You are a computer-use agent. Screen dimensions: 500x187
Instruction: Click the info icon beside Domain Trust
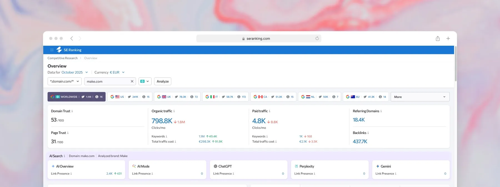click(72, 111)
